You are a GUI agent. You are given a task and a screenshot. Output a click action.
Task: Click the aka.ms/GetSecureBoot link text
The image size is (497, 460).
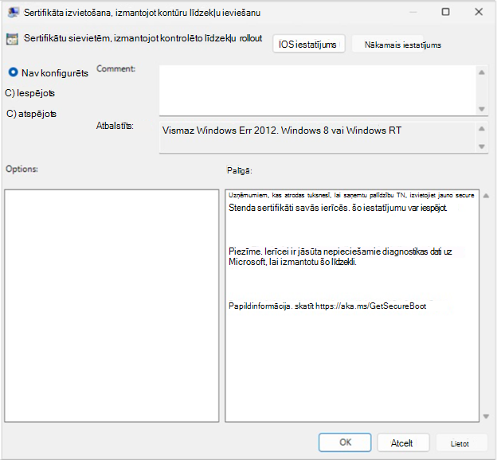371,306
